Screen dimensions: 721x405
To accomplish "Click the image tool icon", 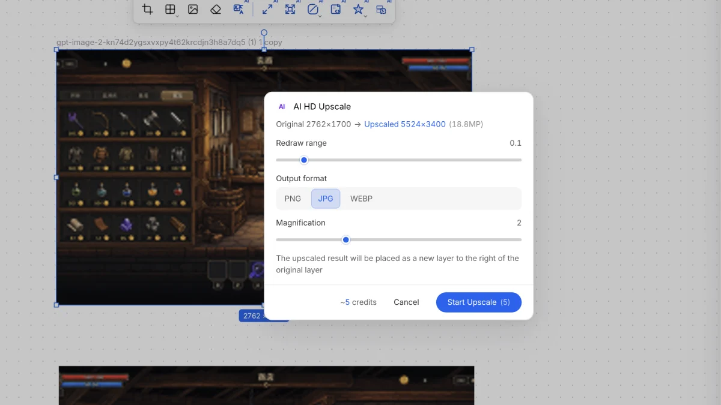I will pos(193,9).
